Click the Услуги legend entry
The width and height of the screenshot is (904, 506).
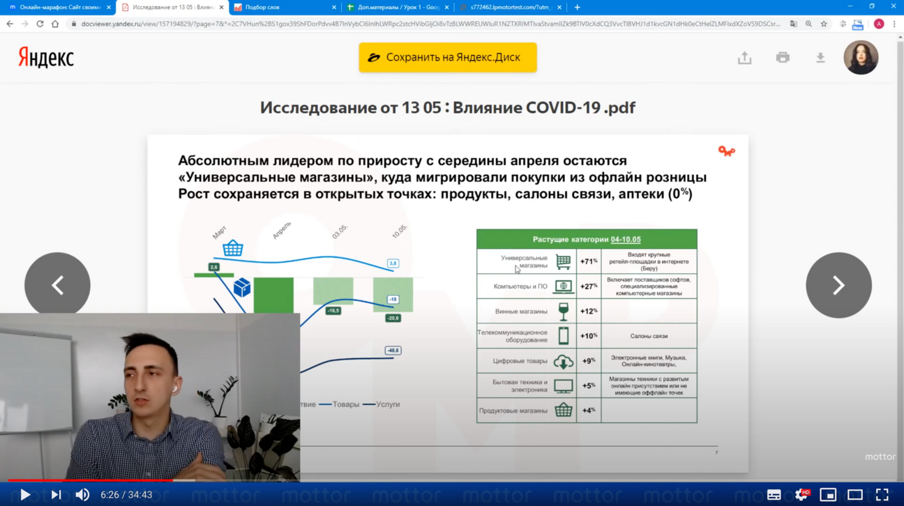[x=382, y=404]
